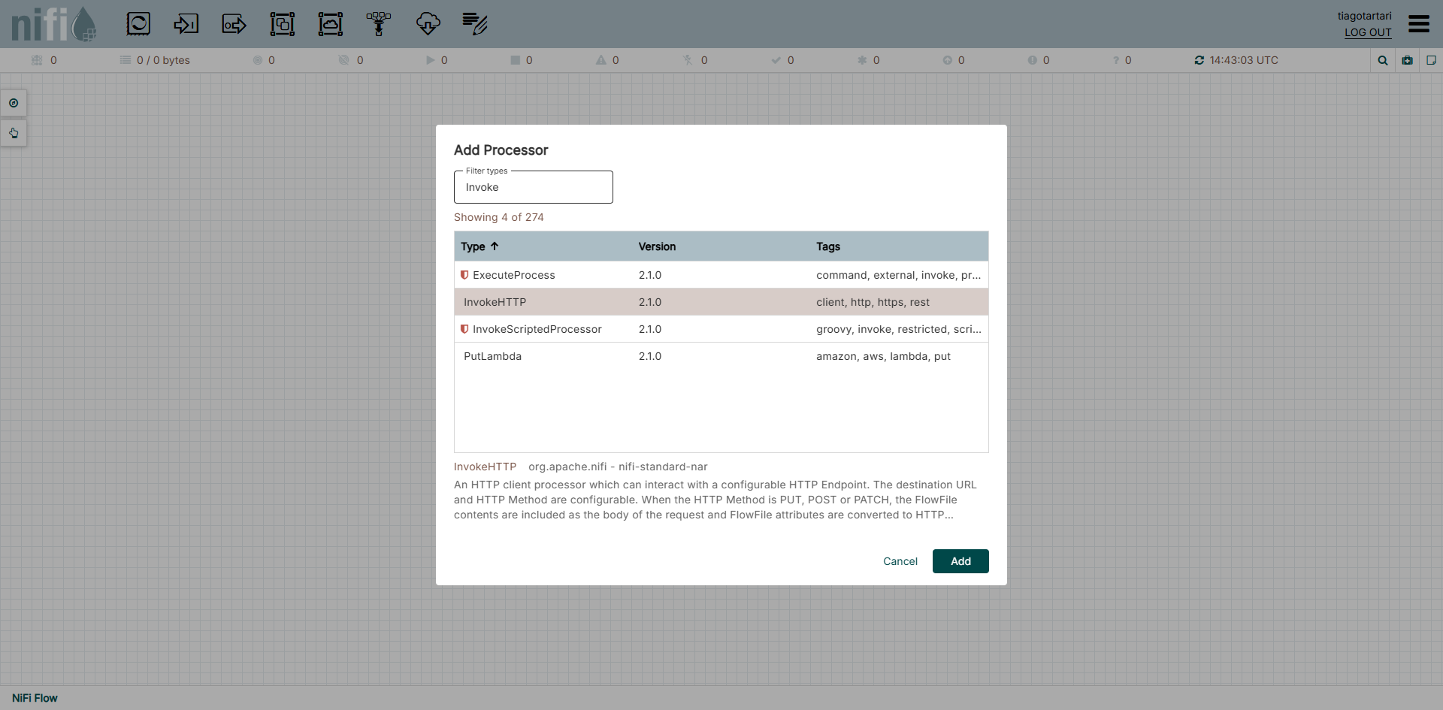Select the Label toolbar icon
The image size is (1443, 710).
point(475,24)
